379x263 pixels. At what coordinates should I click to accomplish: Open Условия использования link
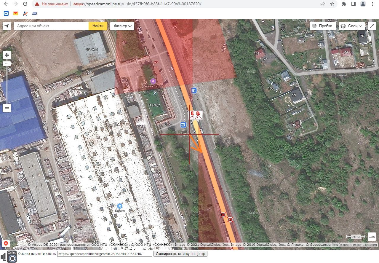pos(358,245)
